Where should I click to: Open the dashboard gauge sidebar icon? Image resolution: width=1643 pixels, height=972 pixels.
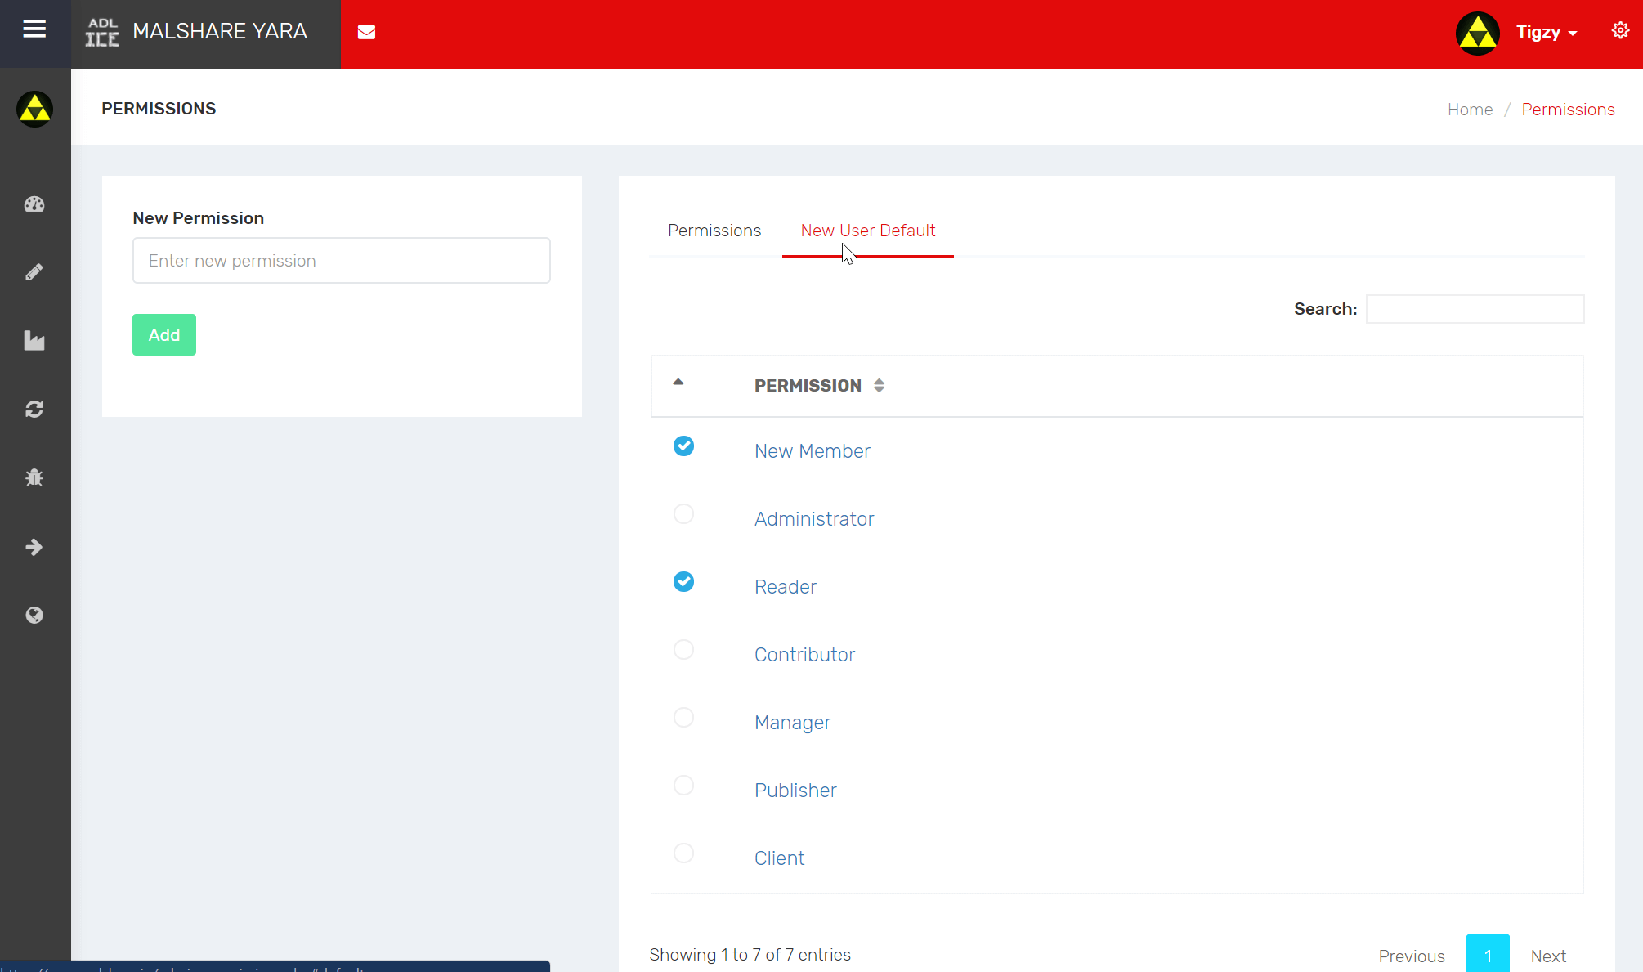point(34,204)
